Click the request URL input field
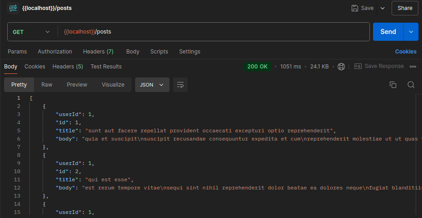The height and width of the screenshot is (218, 422). click(x=214, y=32)
